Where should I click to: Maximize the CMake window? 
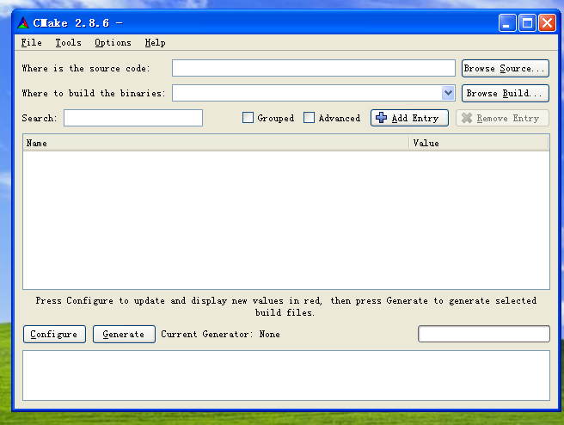click(x=527, y=23)
